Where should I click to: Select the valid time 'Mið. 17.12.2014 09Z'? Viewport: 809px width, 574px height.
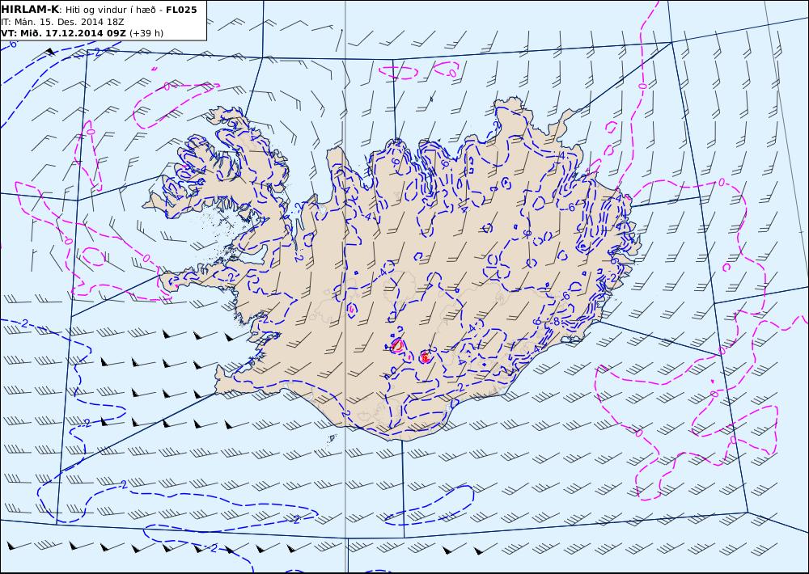tap(72, 33)
